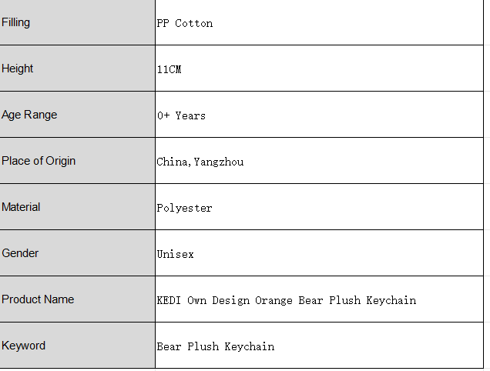
Task: Select the Place of Origin label cell
Action: (77, 161)
